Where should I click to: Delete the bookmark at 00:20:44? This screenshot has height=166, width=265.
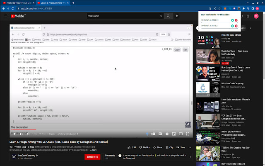[236, 20]
